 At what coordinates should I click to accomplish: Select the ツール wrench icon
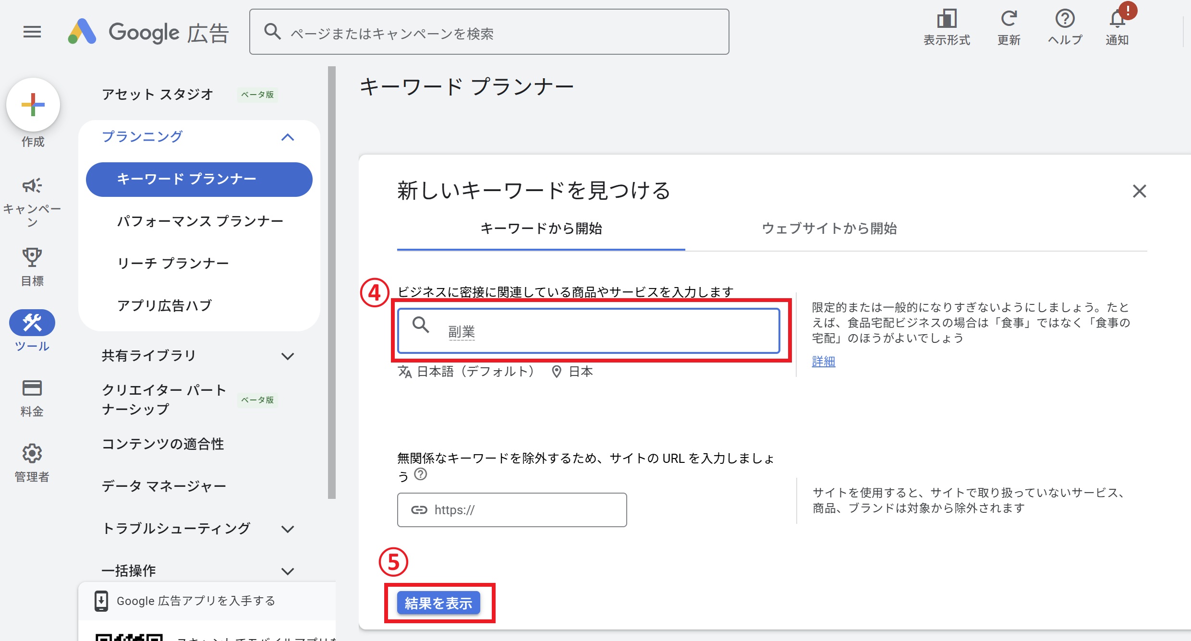[x=32, y=323]
